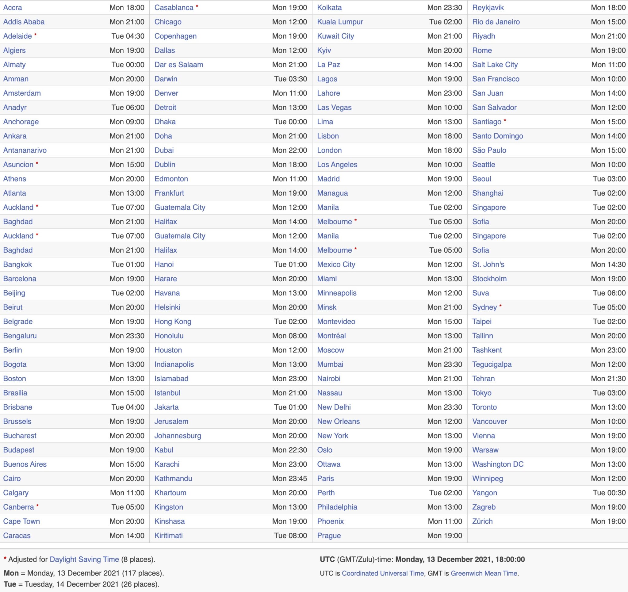Click the Kuala Lumpur link
Image resolution: width=628 pixels, height=592 pixels.
[340, 22]
